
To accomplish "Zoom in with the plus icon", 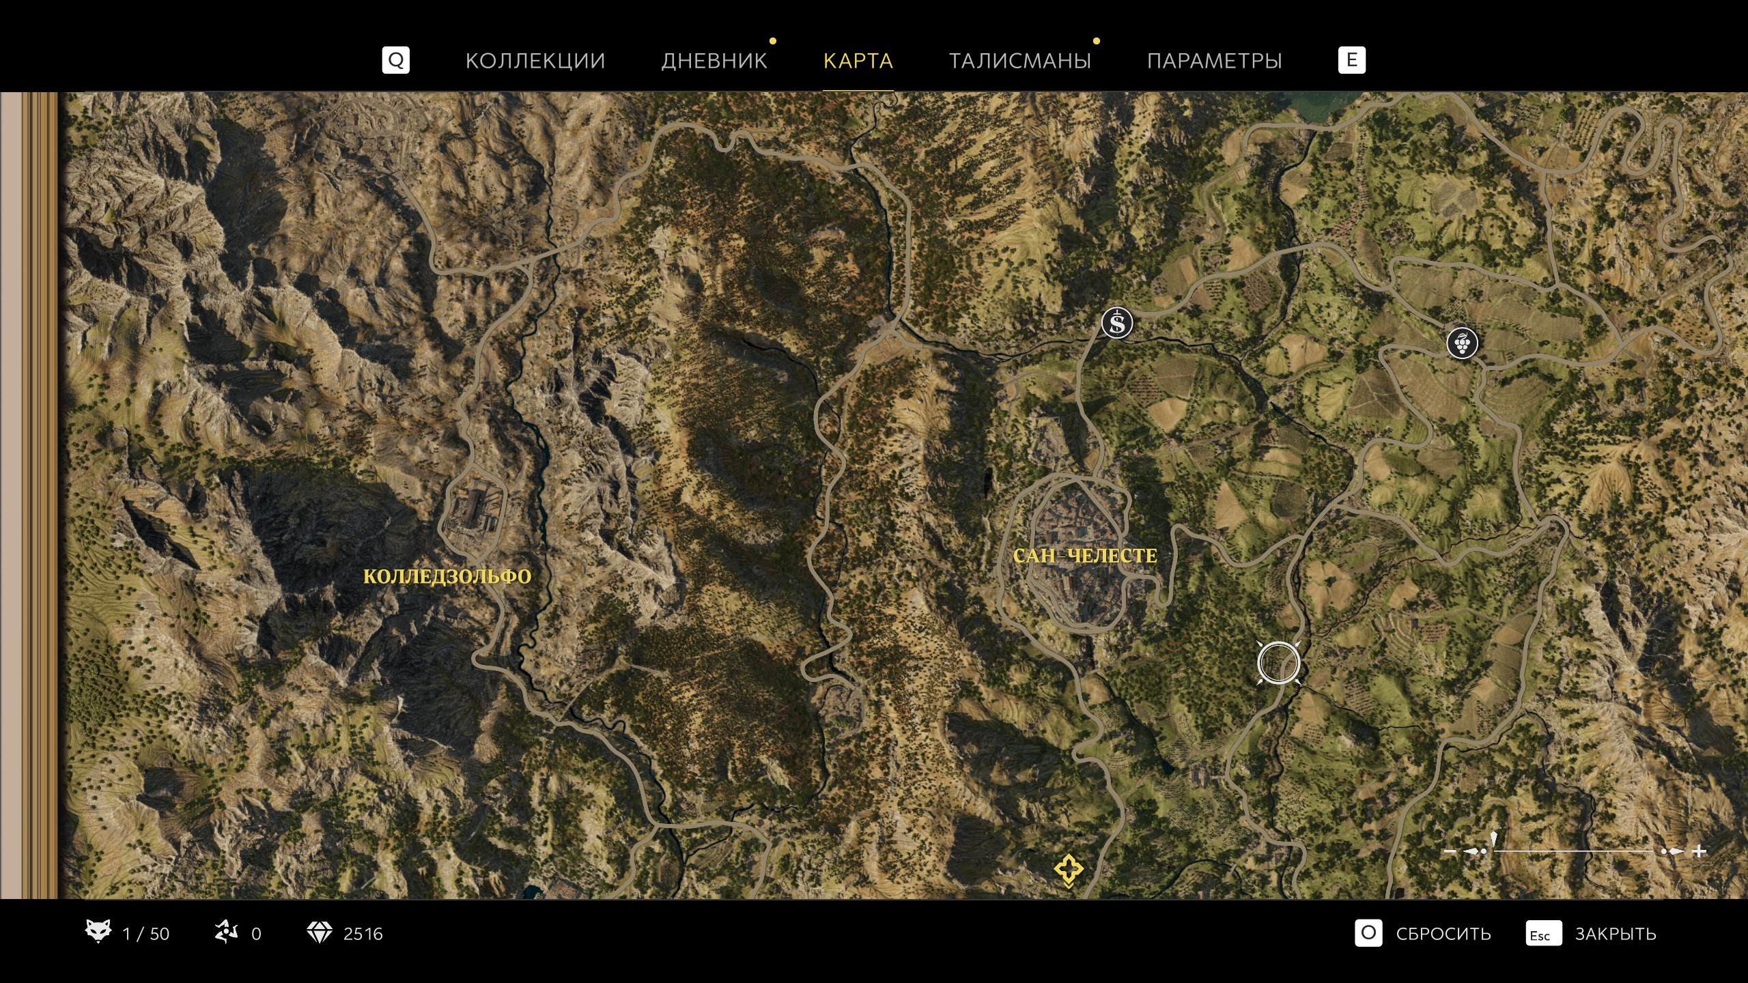I will coord(1700,851).
